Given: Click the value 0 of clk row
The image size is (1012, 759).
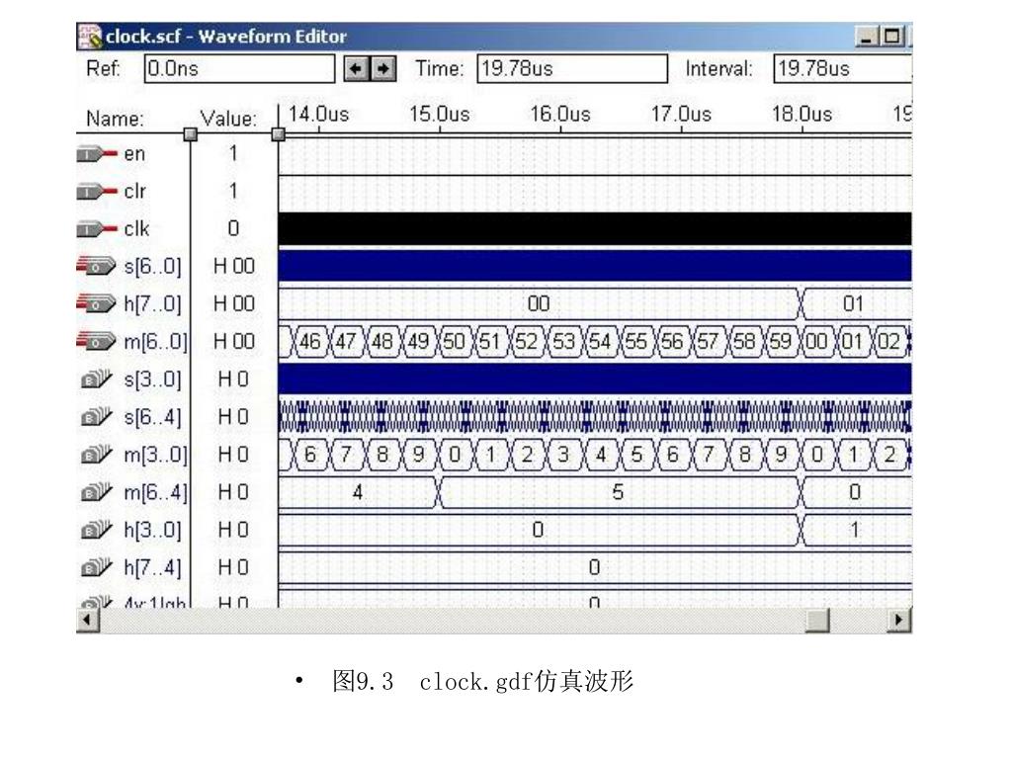Looking at the screenshot, I should pyautogui.click(x=233, y=228).
